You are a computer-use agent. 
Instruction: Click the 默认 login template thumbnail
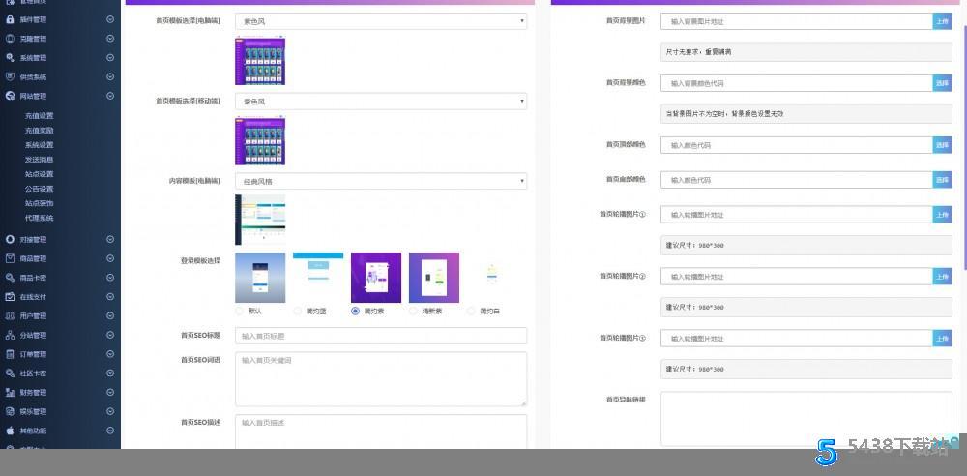point(259,278)
